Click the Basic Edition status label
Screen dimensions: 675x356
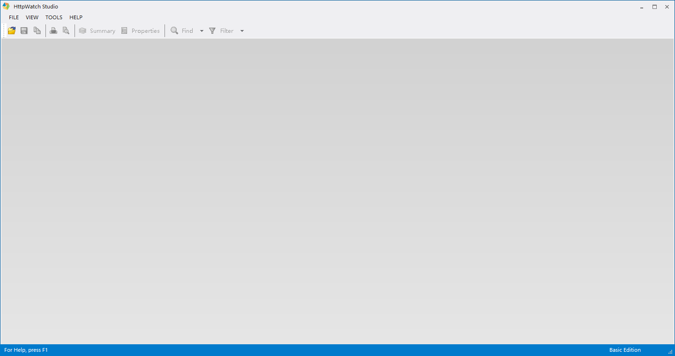click(x=625, y=350)
